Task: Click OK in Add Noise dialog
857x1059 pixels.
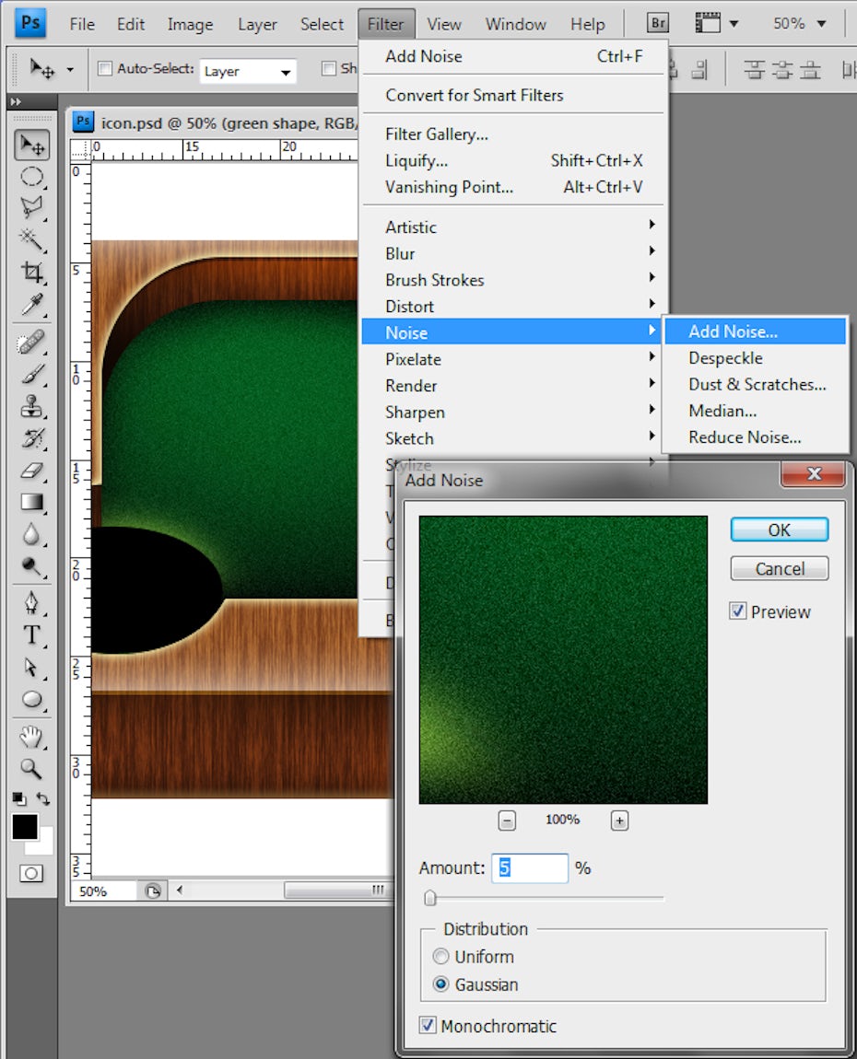Action: 779,529
